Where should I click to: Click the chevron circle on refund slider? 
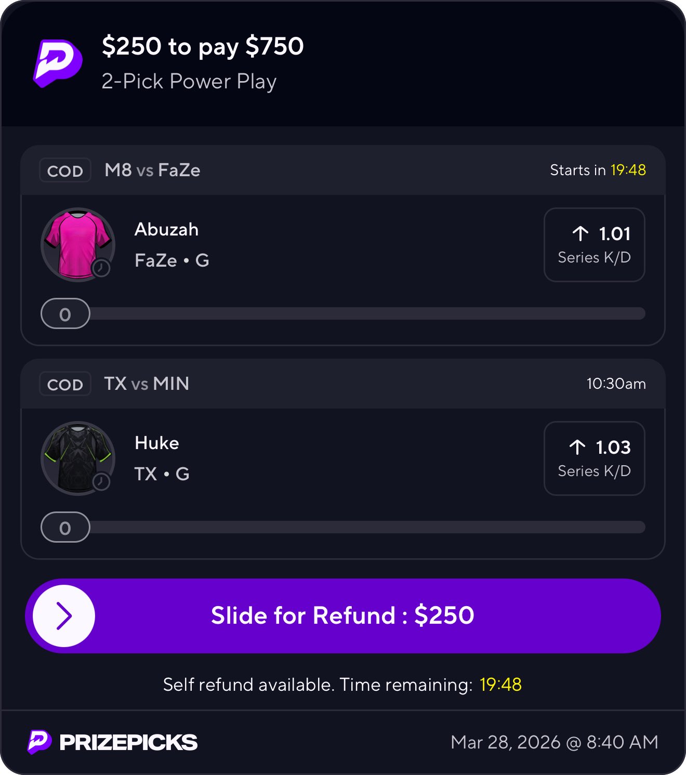[64, 616]
